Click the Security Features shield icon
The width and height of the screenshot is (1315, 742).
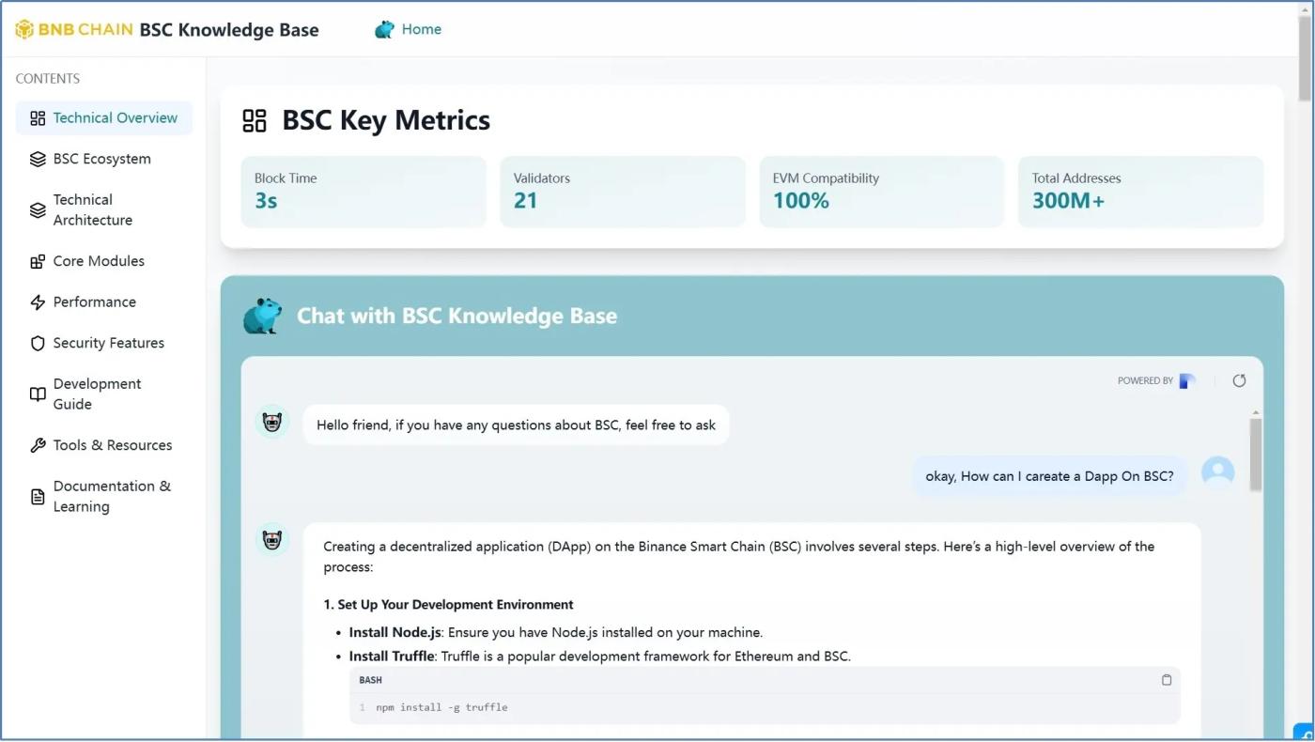38,344
